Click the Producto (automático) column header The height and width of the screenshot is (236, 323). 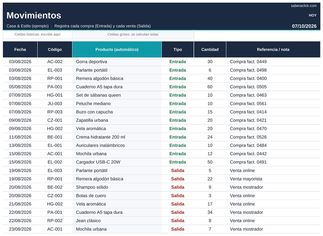click(x=117, y=49)
